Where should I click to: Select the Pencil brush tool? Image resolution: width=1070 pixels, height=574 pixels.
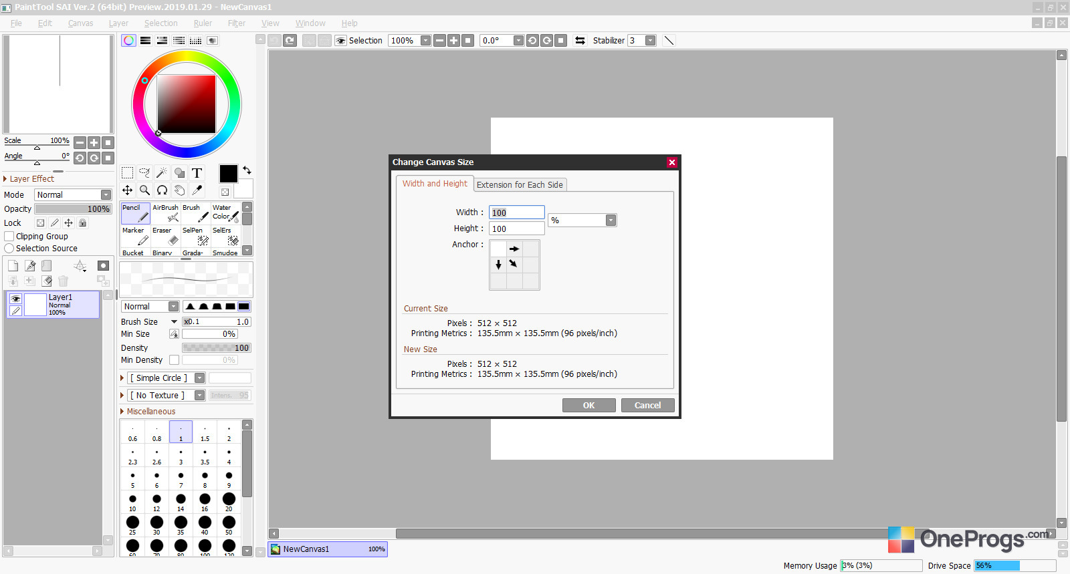pyautogui.click(x=136, y=213)
